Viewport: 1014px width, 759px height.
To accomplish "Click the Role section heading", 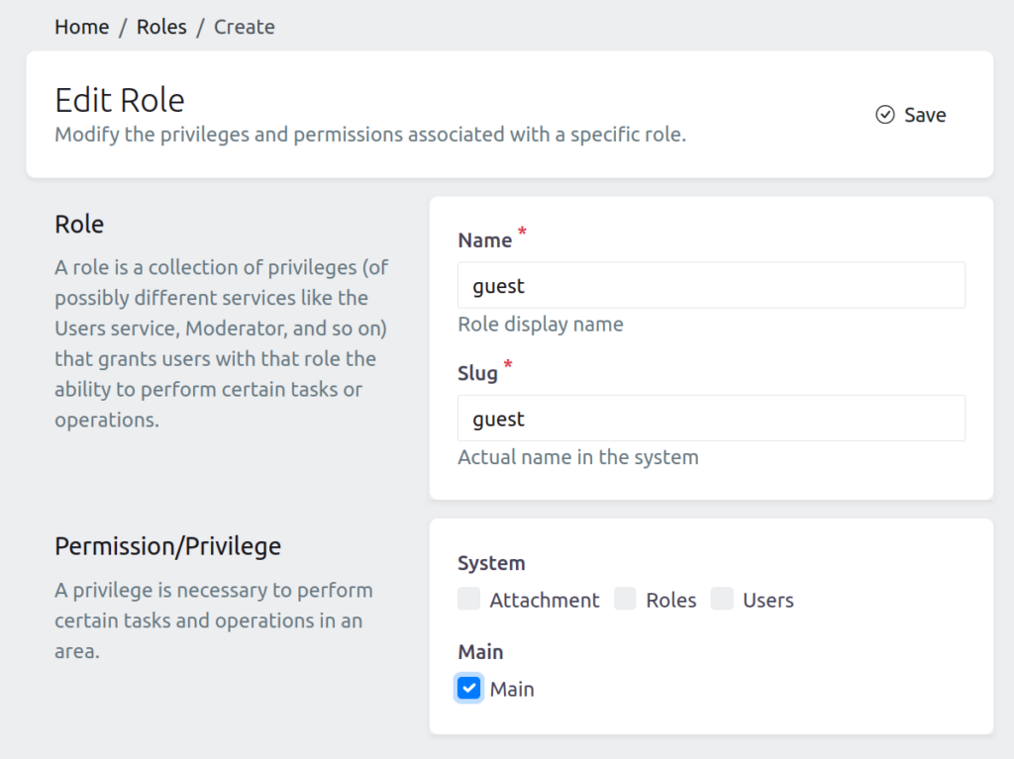I will 78,224.
